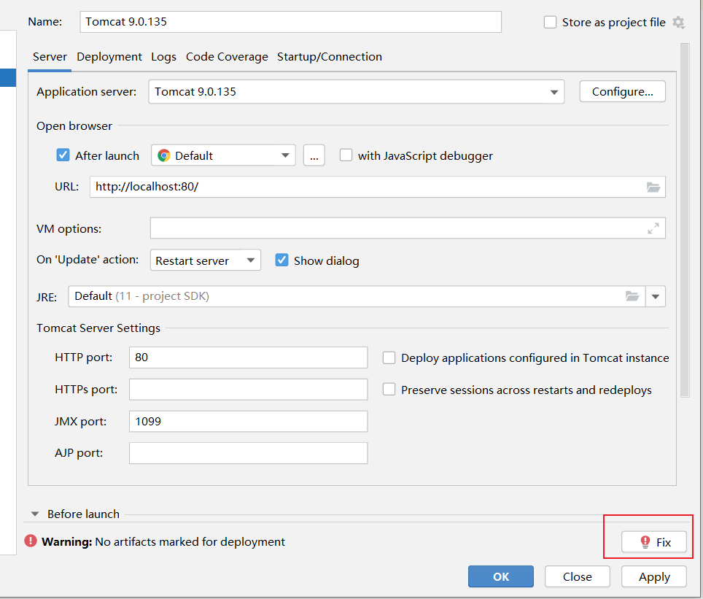703x599 pixels.
Task: Click the red warning icon next to Warning text
Action: coord(30,542)
